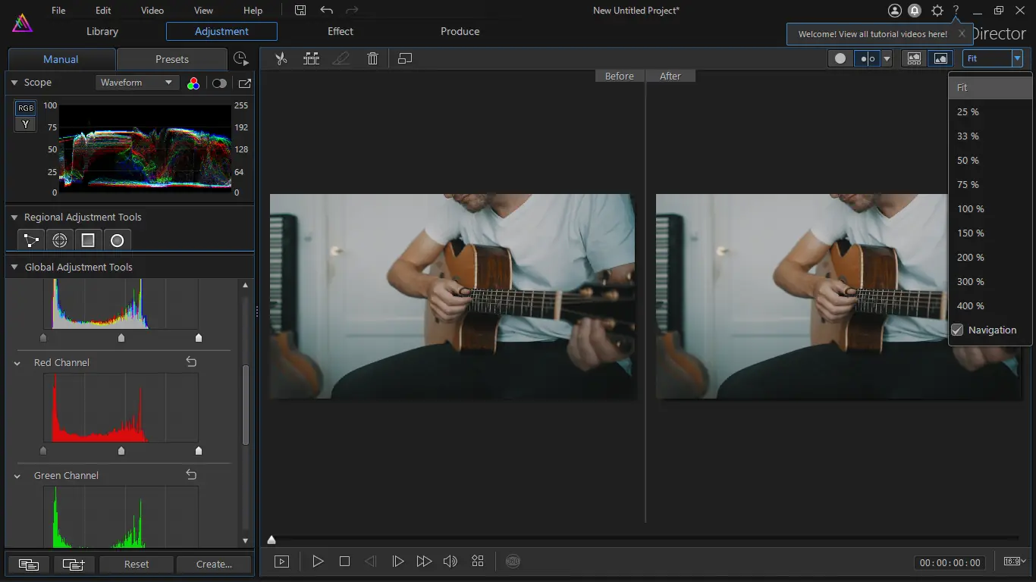This screenshot has width=1036, height=582.
Task: Collapse the Global Adjustment Tools section
Action: pyautogui.click(x=14, y=267)
